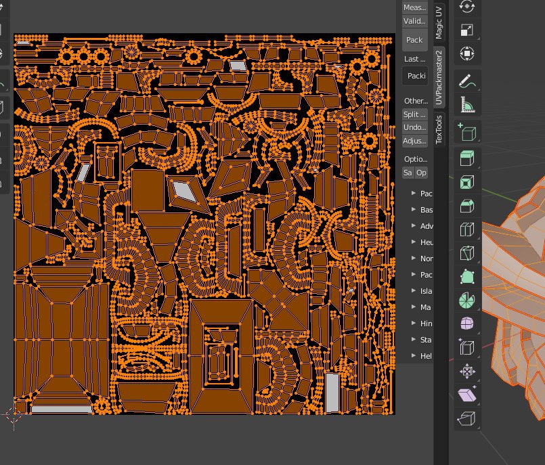The width and height of the screenshot is (545, 465).
Task: Switch to the TexTools tab
Action: coord(439,129)
